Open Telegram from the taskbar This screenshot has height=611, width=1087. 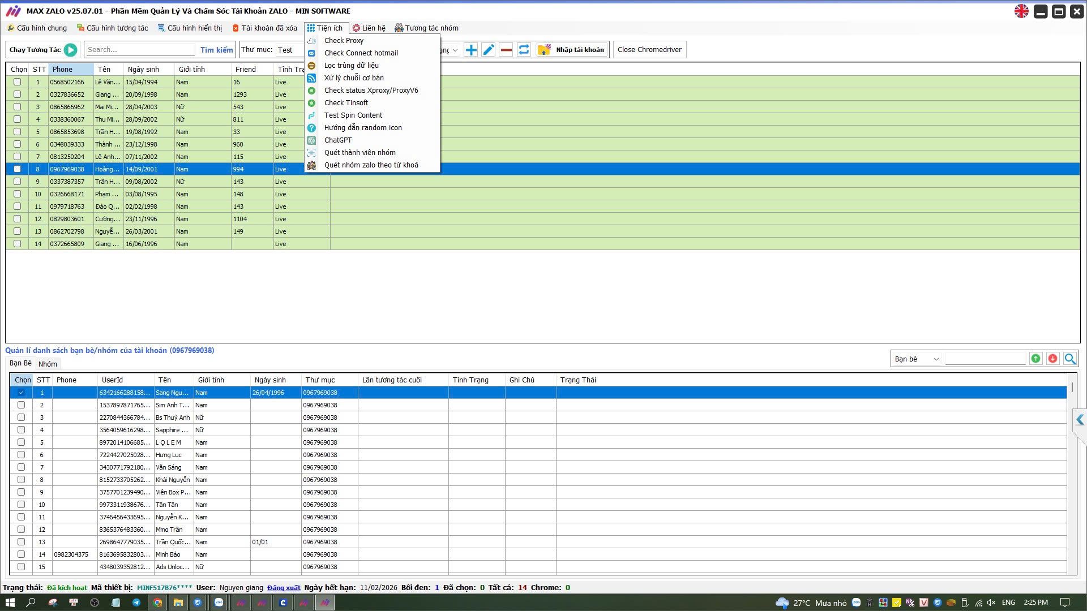click(136, 603)
